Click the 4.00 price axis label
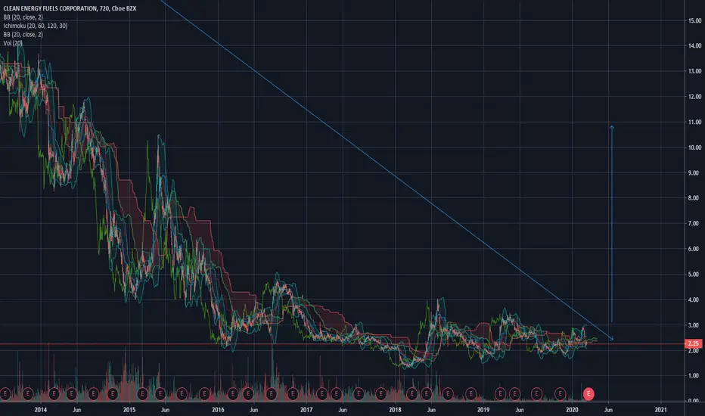Image resolution: width=705 pixels, height=416 pixels. tap(695, 300)
